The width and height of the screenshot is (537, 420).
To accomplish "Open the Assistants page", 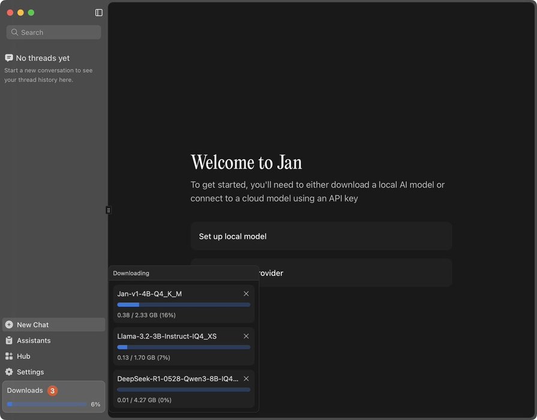I will coord(54,340).
